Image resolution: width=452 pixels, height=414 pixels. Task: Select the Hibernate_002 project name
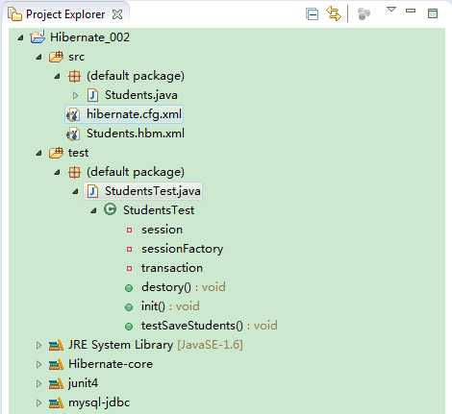pos(89,37)
